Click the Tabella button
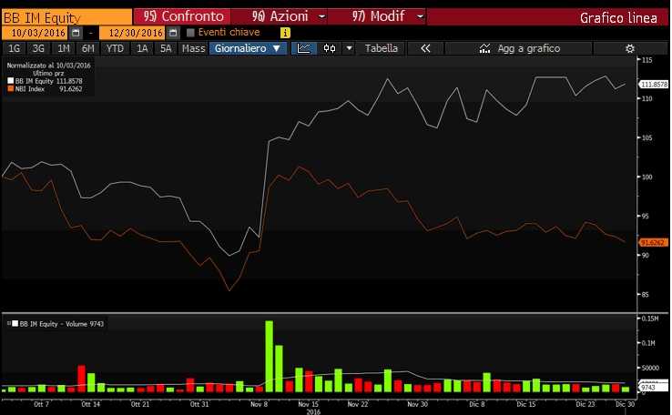Viewport: 672px width, 415px height. tap(382, 48)
